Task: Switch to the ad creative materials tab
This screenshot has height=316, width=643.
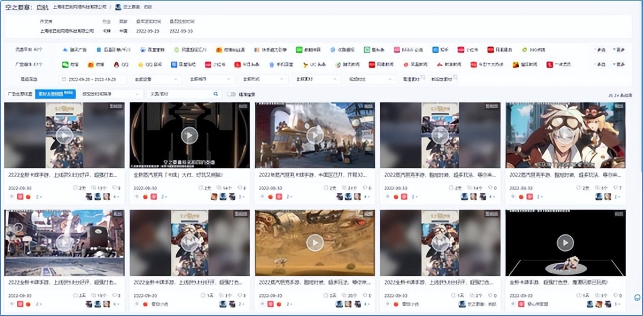Action: (19, 94)
